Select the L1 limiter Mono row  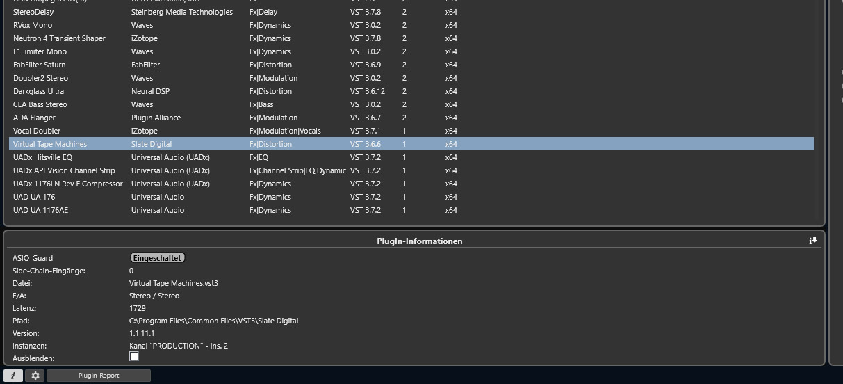pos(411,51)
